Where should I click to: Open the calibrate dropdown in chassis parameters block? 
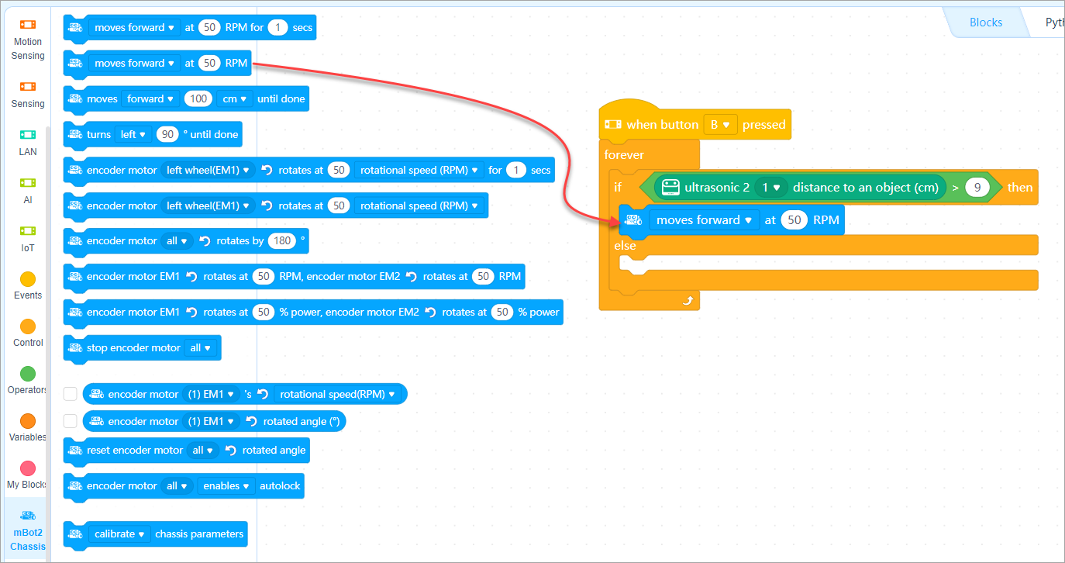click(120, 534)
